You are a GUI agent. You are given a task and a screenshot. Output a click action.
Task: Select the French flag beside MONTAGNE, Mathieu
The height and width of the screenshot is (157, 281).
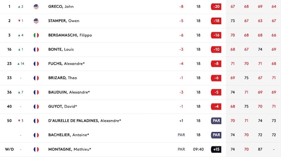tap(36, 149)
